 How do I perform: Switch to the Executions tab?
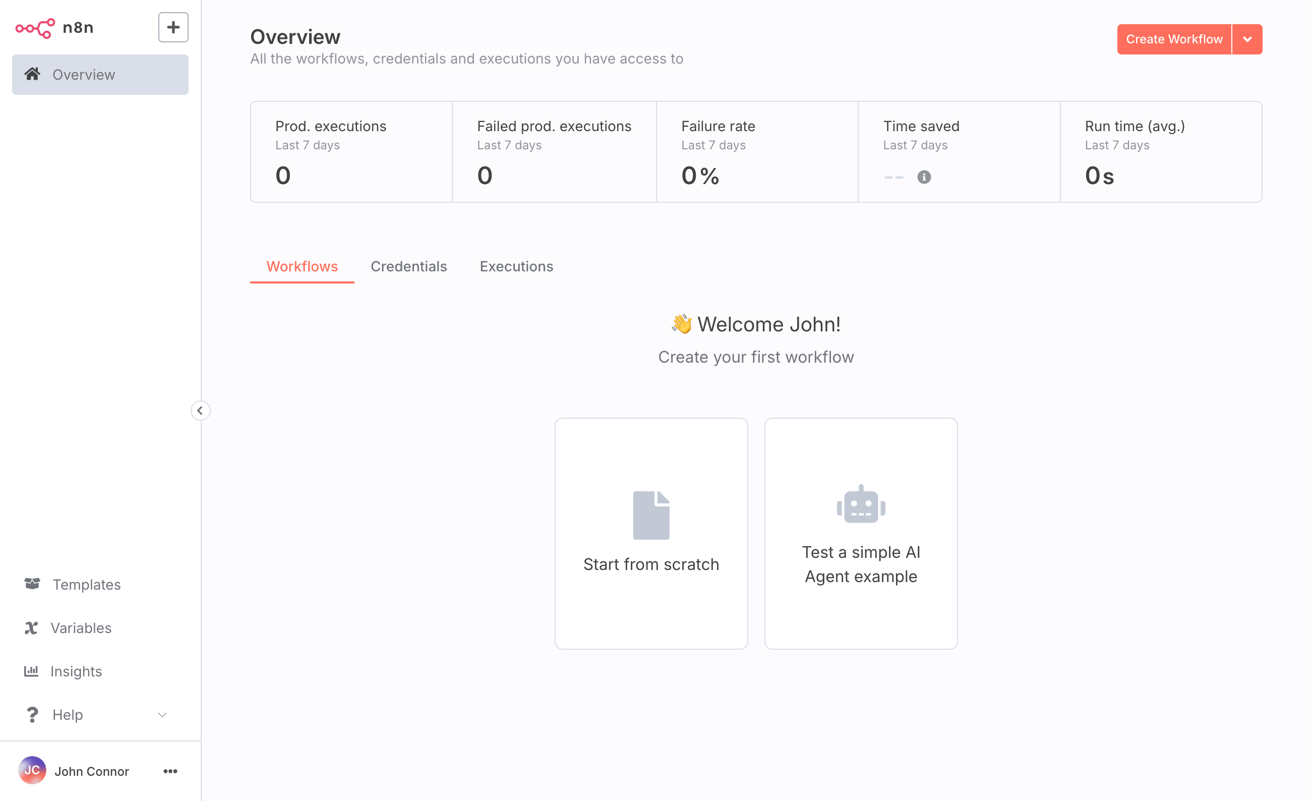[516, 266]
